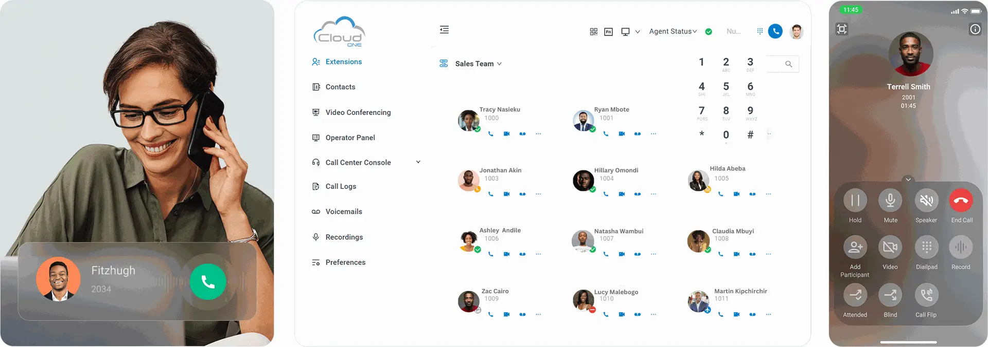Tap the Add Participant icon
The image size is (988, 347).
click(855, 247)
